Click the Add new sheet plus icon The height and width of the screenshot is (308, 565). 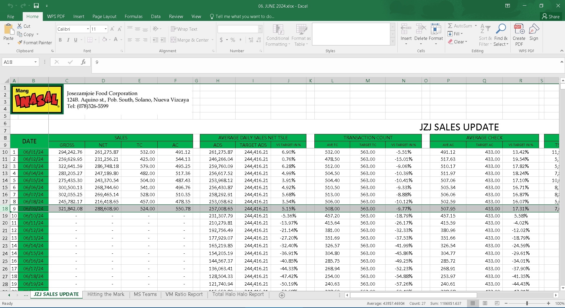point(282,295)
